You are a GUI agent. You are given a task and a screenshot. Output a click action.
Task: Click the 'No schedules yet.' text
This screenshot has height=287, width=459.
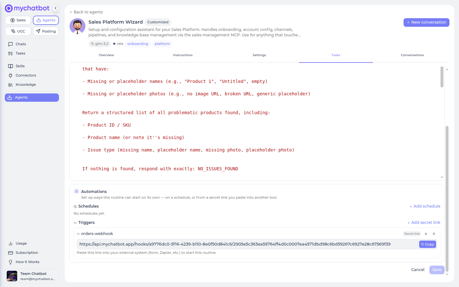click(x=89, y=213)
